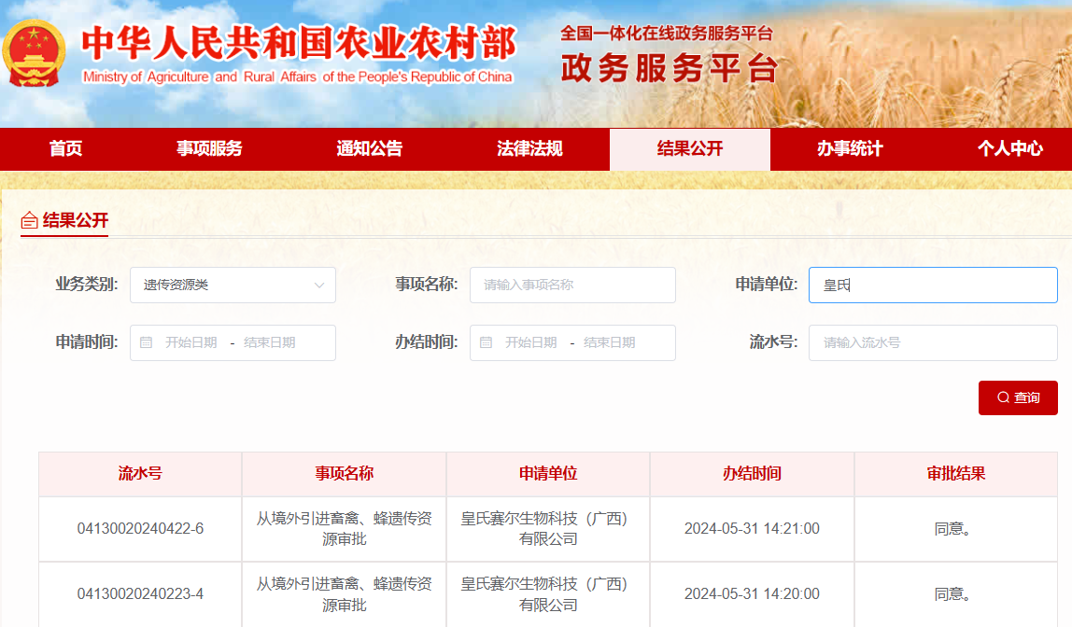
Task: Switch to 办事统计 tab
Action: (850, 149)
